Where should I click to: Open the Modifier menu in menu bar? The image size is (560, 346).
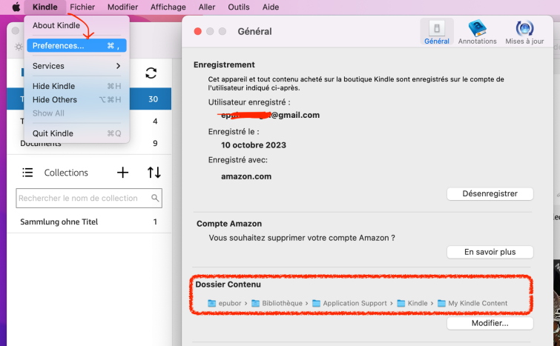point(123,7)
